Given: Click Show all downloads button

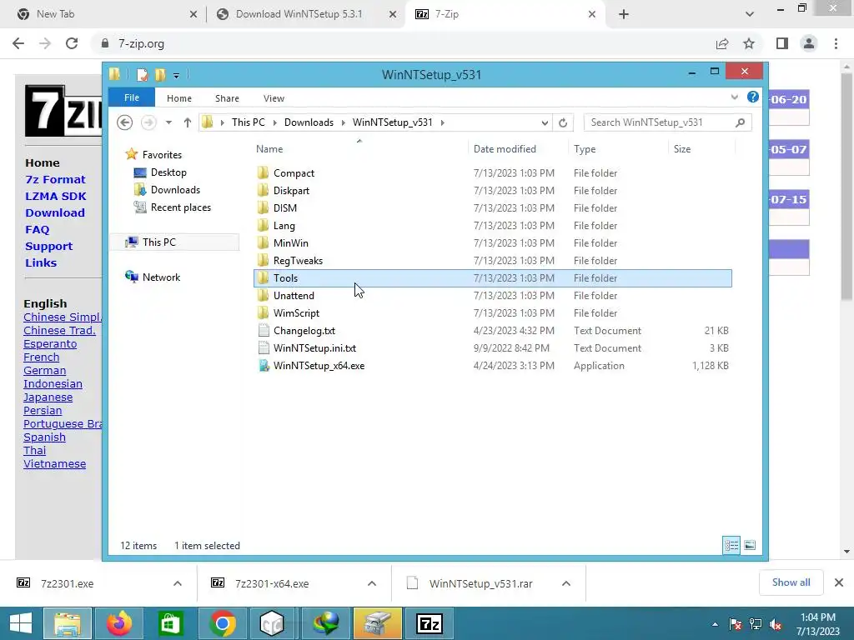Looking at the screenshot, I should pyautogui.click(x=791, y=582).
